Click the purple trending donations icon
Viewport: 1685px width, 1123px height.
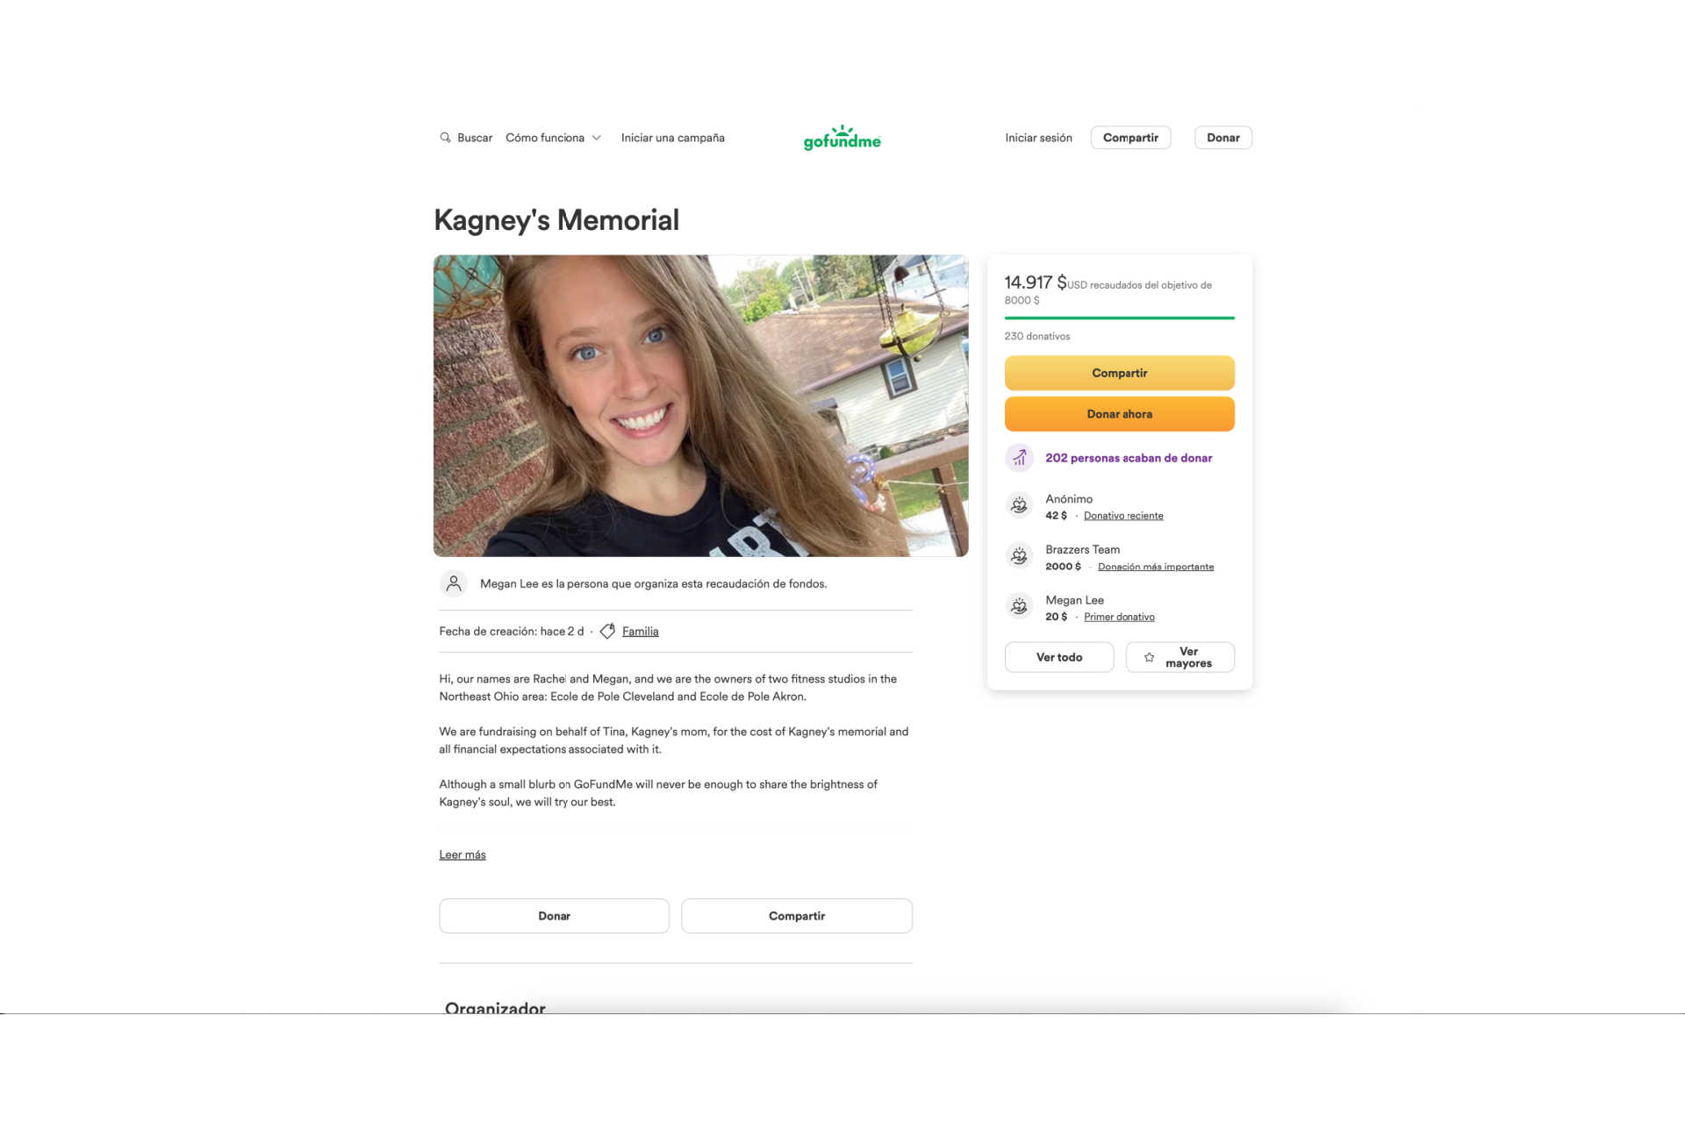pyautogui.click(x=1019, y=458)
